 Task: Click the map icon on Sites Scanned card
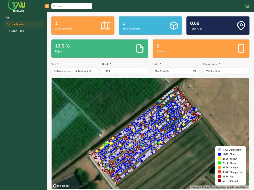click(x=106, y=26)
